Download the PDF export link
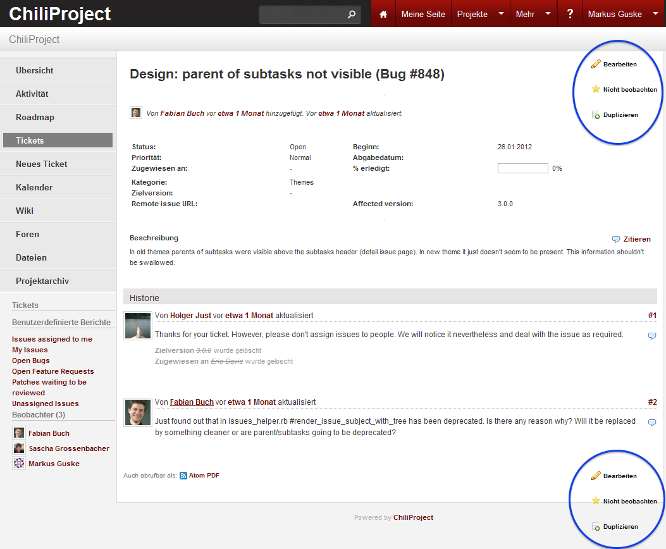The image size is (666, 549). coord(213,476)
